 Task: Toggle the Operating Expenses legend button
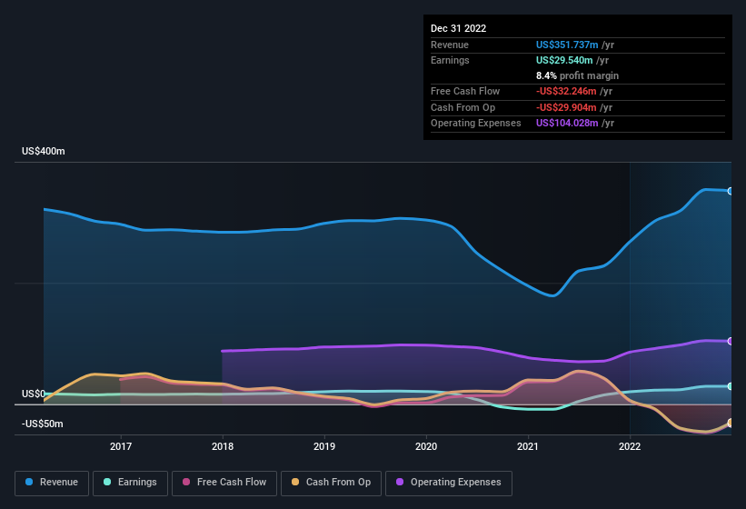449,483
